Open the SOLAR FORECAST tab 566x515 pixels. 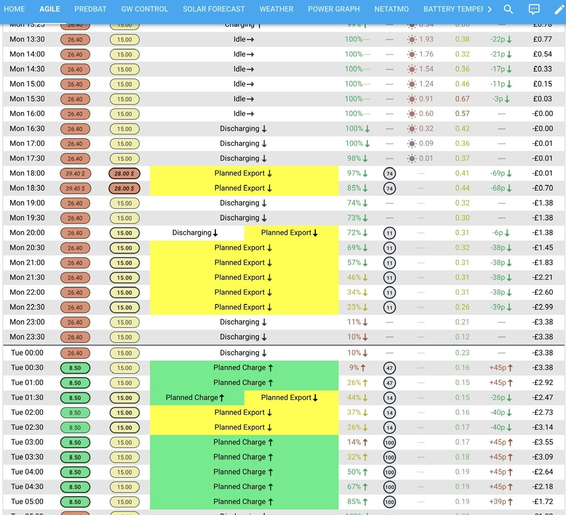(x=214, y=9)
